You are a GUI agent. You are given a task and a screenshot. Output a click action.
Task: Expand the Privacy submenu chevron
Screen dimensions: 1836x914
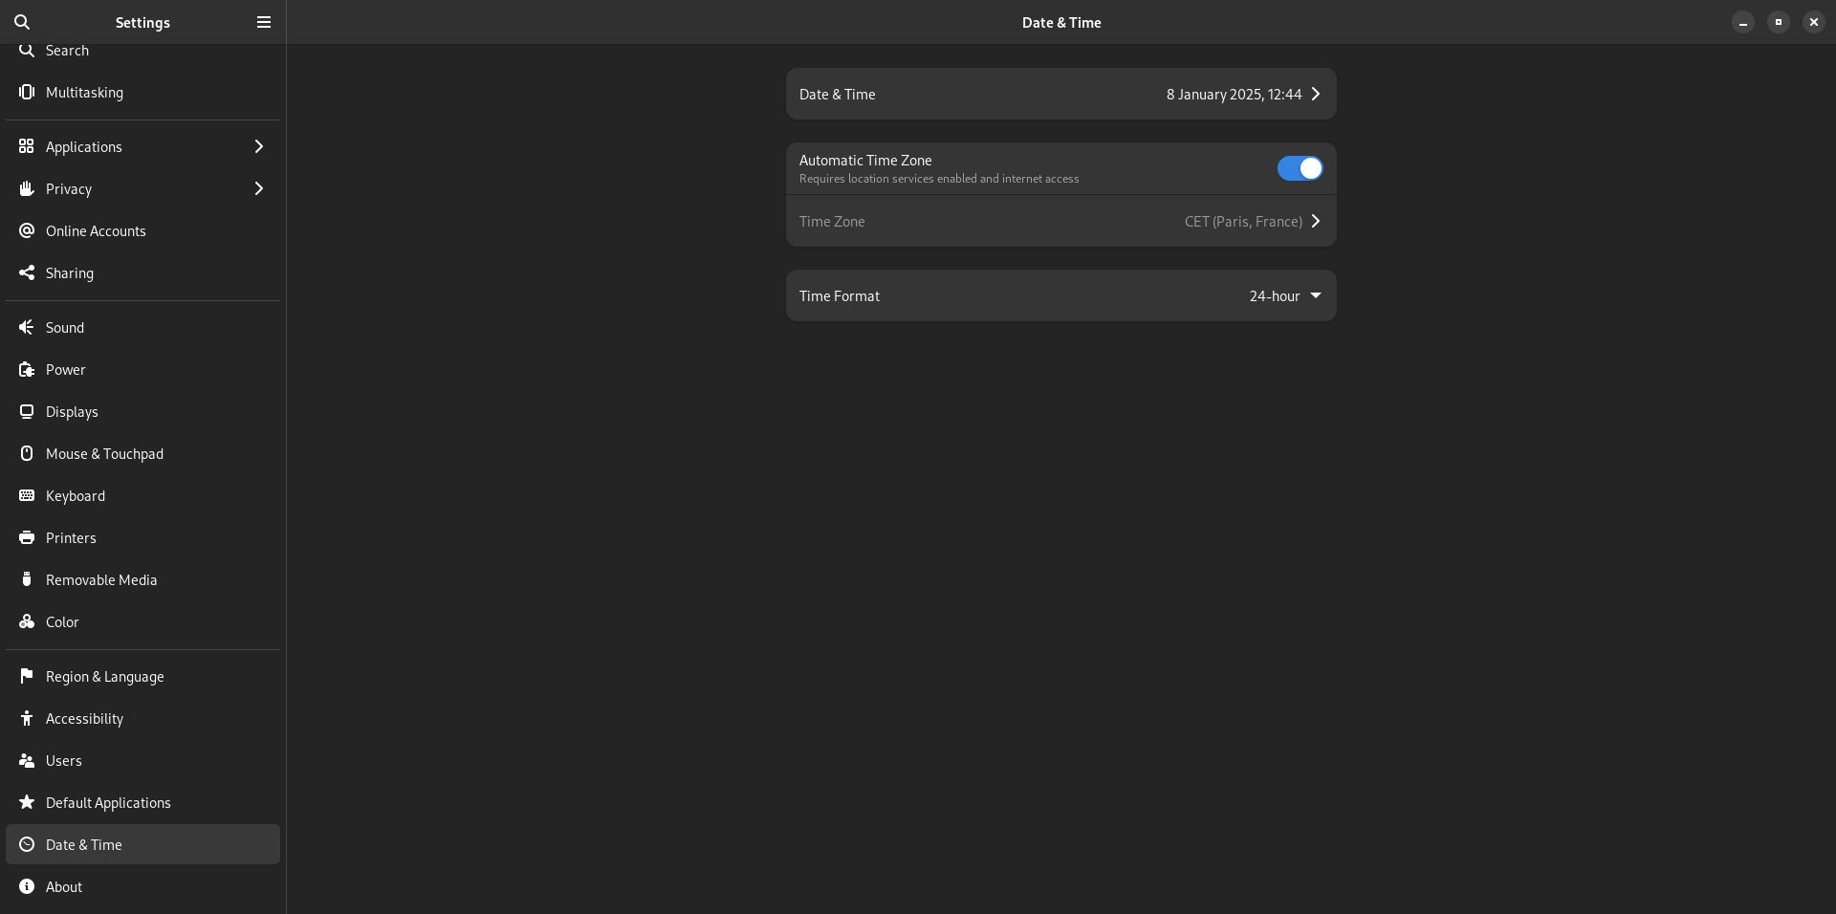pyautogui.click(x=258, y=189)
